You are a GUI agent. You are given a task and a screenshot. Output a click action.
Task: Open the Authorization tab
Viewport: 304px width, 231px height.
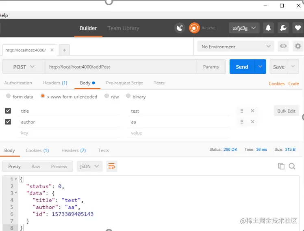click(18, 83)
